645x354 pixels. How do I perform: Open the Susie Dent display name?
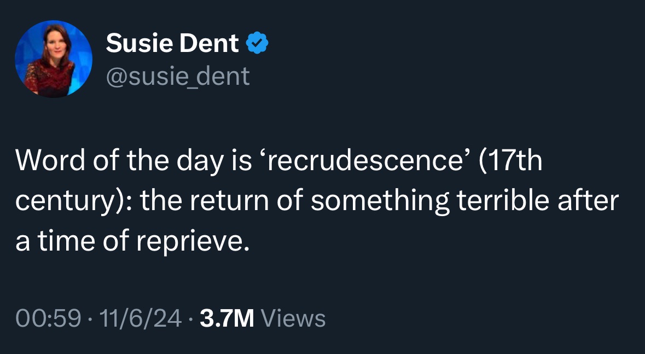[x=172, y=43]
